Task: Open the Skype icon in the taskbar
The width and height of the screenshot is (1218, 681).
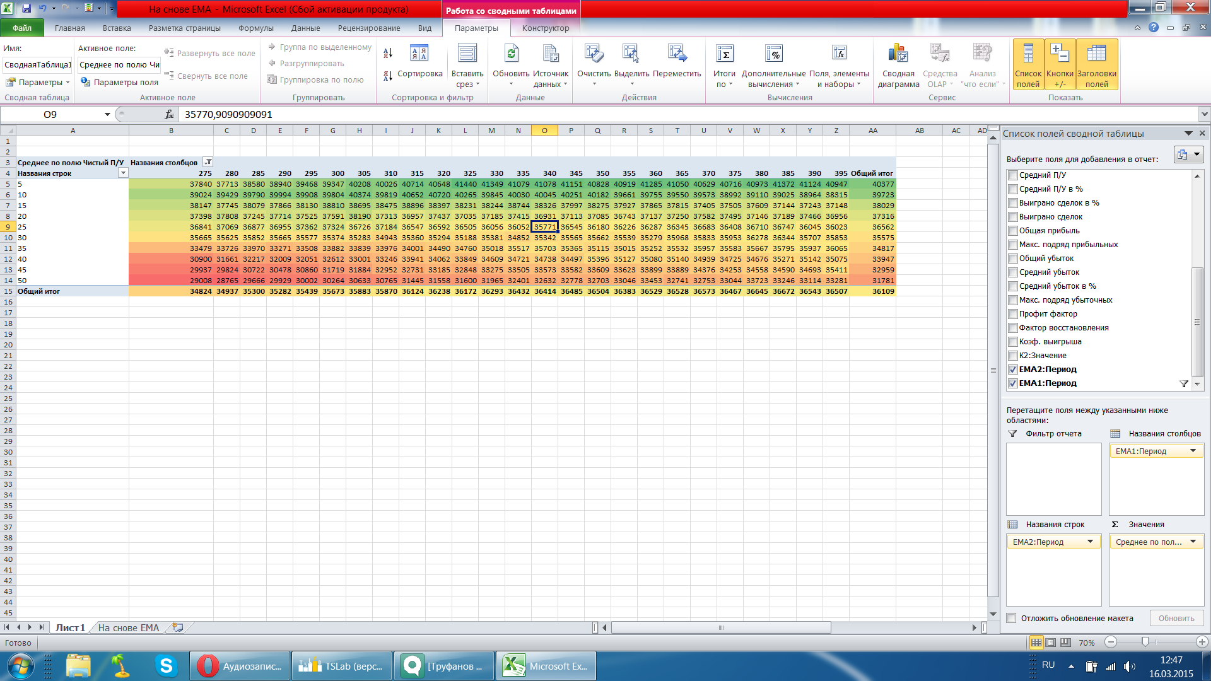Action: [x=166, y=666]
